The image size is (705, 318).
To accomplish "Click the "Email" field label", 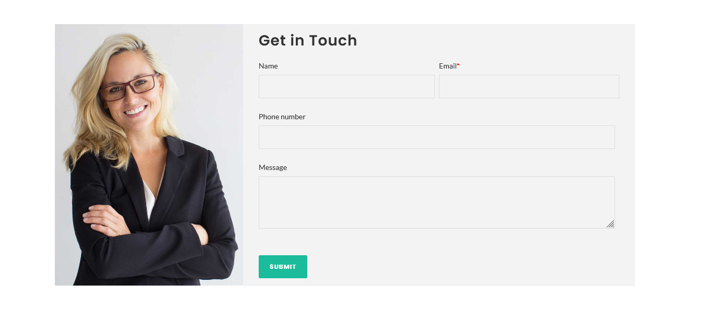I will [x=448, y=66].
